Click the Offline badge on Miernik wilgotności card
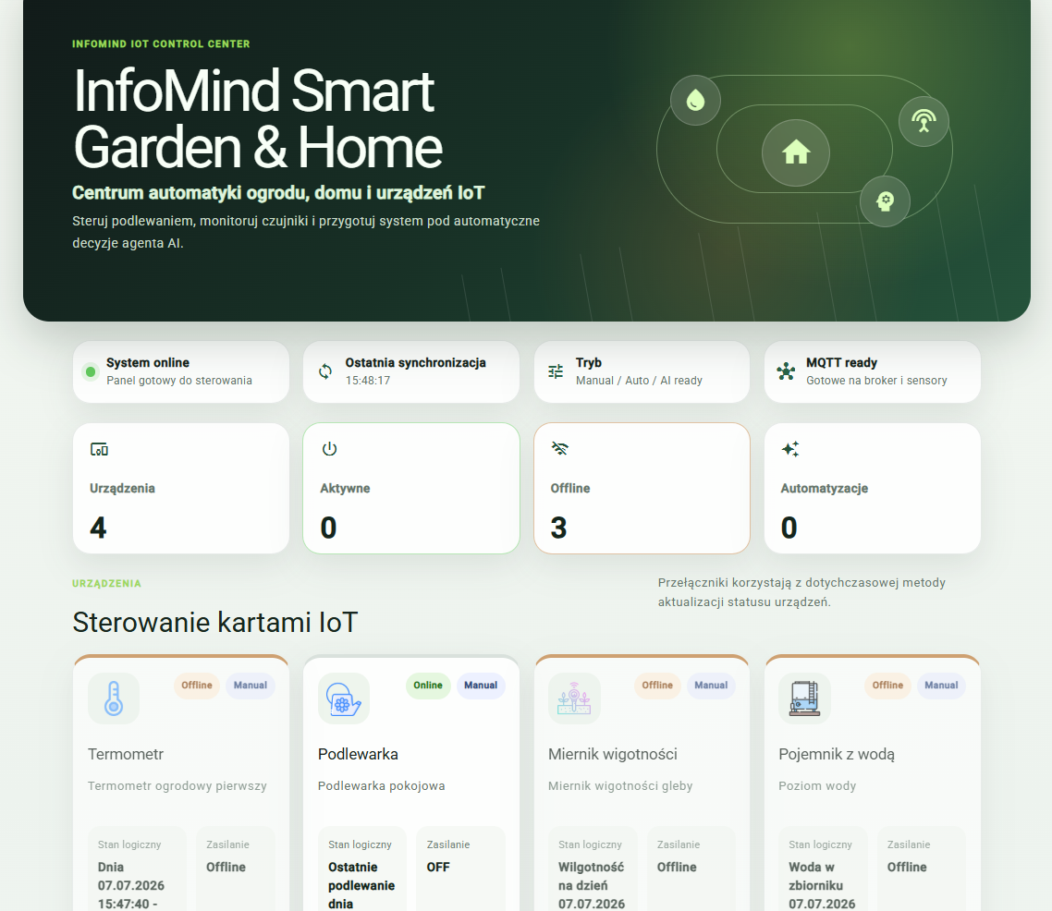The width and height of the screenshot is (1052, 911). point(657,685)
